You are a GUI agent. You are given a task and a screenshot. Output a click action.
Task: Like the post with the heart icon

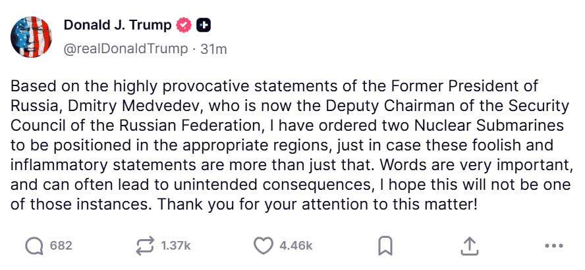[x=263, y=246]
